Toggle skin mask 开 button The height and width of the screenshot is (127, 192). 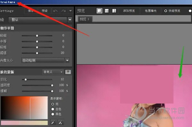coord(68,72)
